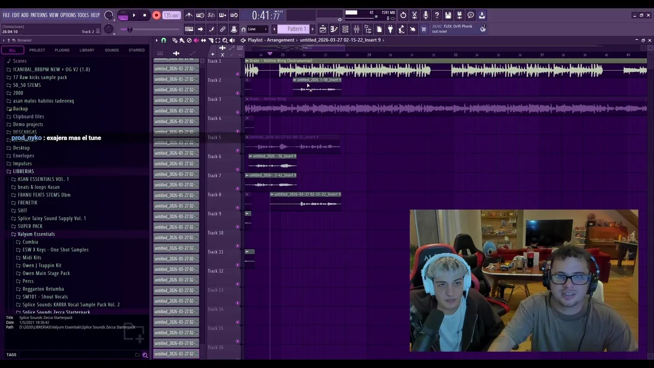Open the plugin picker plug icon
Screen dimensions: 654x368
[390, 29]
